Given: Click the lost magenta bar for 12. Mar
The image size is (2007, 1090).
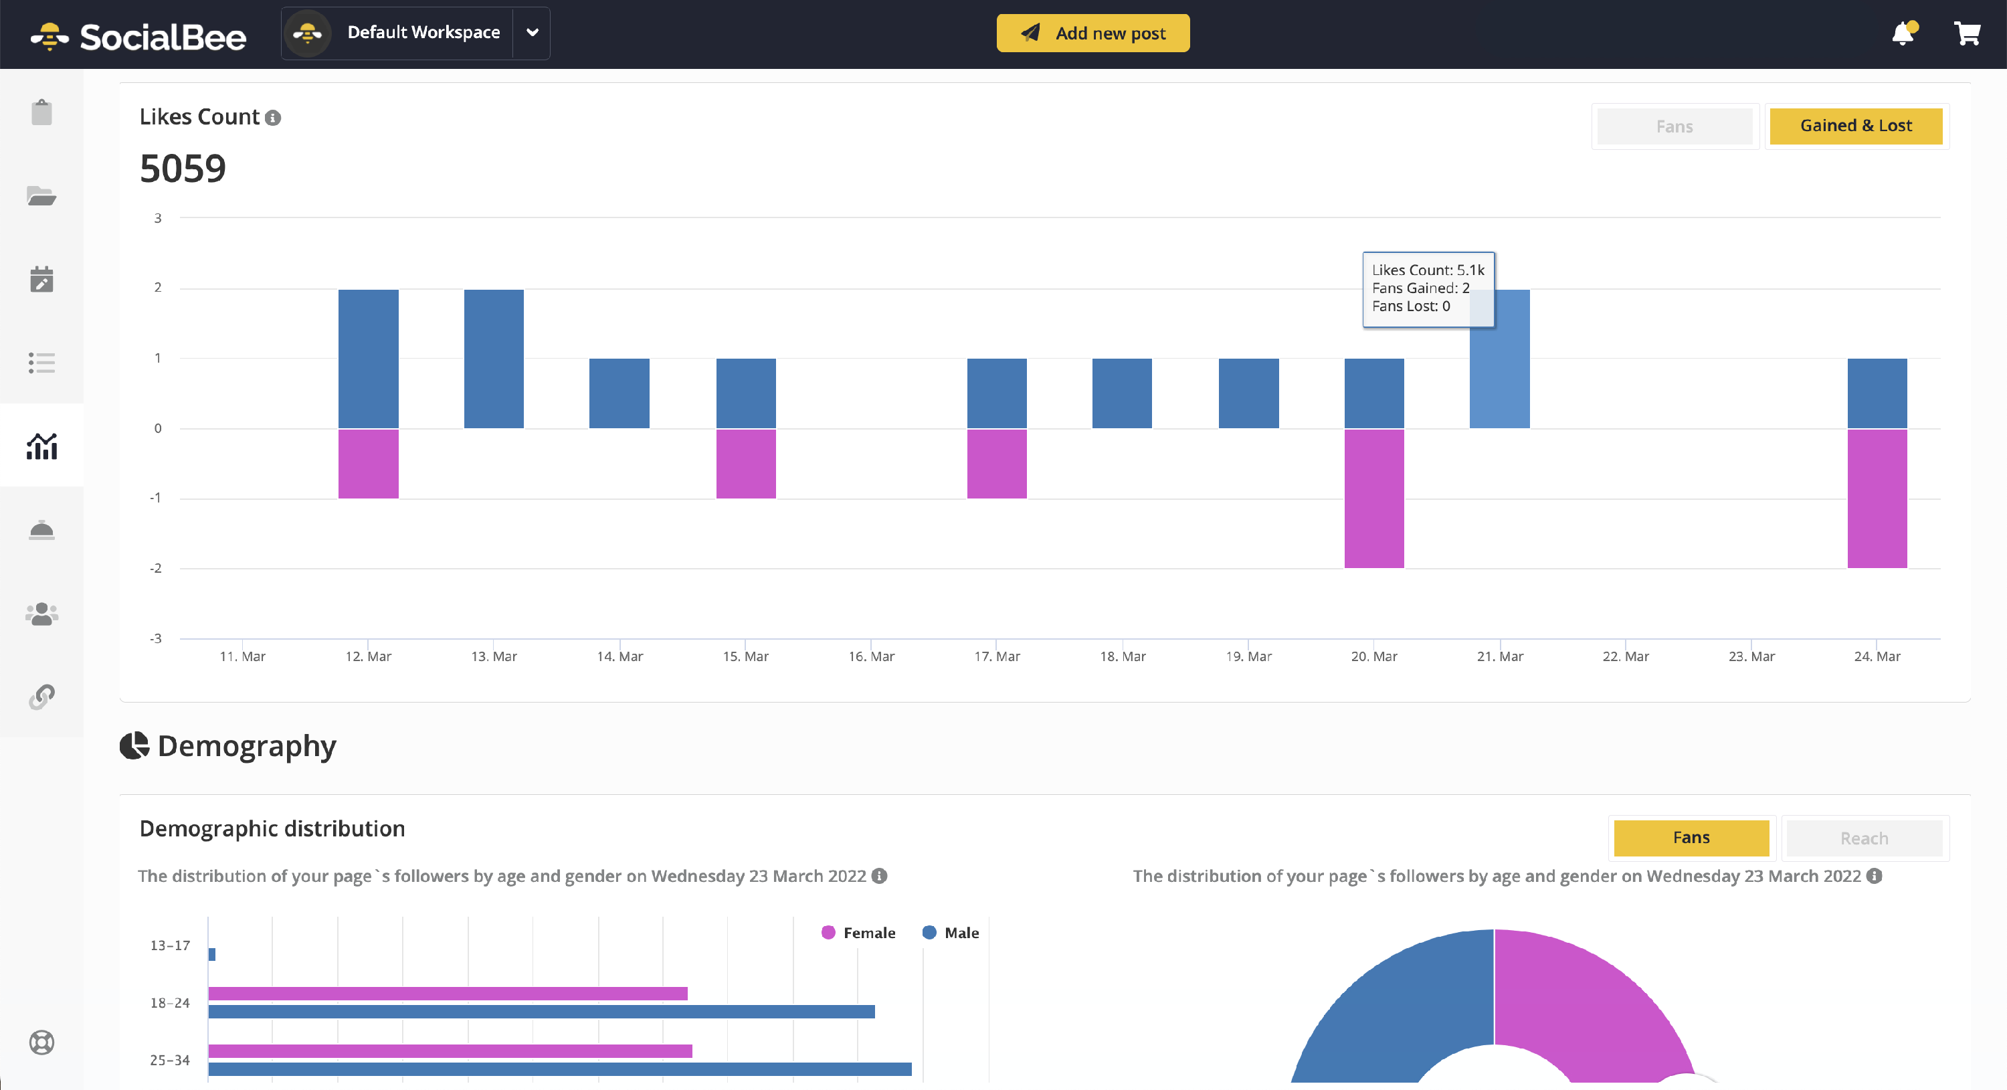Looking at the screenshot, I should (369, 464).
